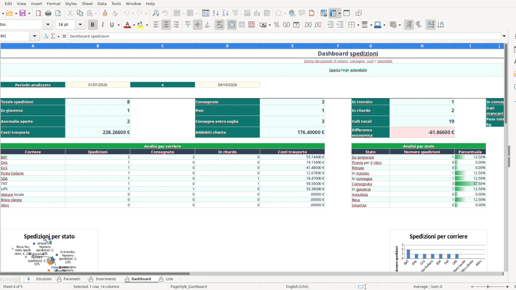Click the Insert Chart icon
This screenshot has width=516, height=290.
pos(257,13)
